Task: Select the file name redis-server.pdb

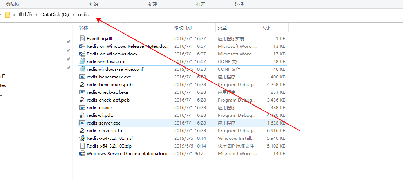Action: (104, 131)
